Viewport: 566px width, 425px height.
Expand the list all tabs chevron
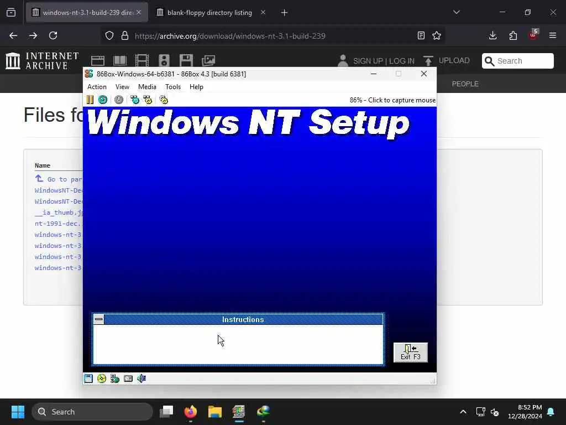coord(456,12)
